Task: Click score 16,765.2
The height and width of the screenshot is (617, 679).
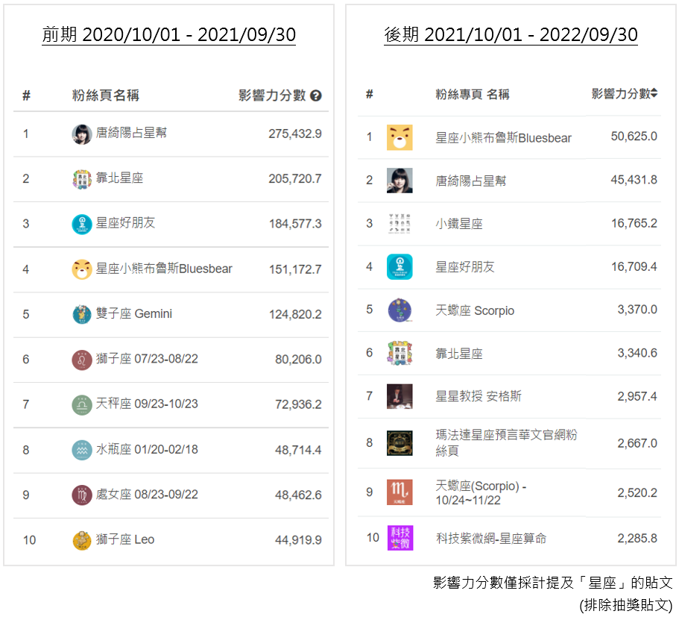Action: (x=634, y=223)
